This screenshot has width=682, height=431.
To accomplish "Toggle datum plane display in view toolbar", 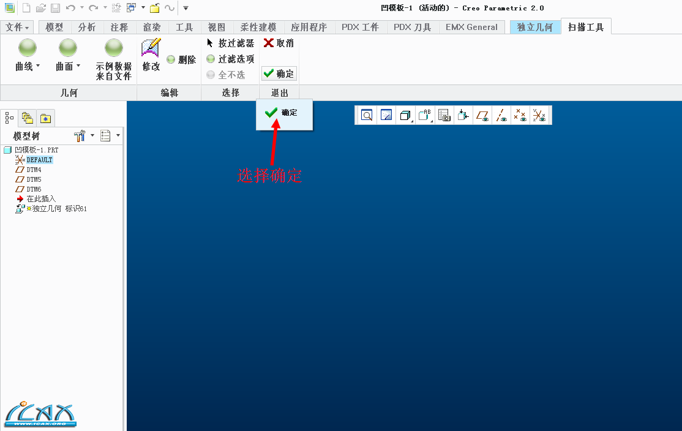I will [x=482, y=115].
